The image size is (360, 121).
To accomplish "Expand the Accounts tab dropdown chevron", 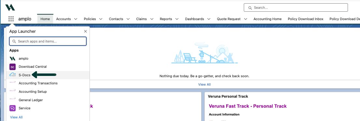I will 76,19.
